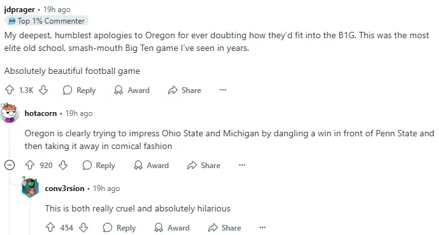This screenshot has width=439, height=235.
Task: Open conv3rsion's username link
Action: (65, 189)
